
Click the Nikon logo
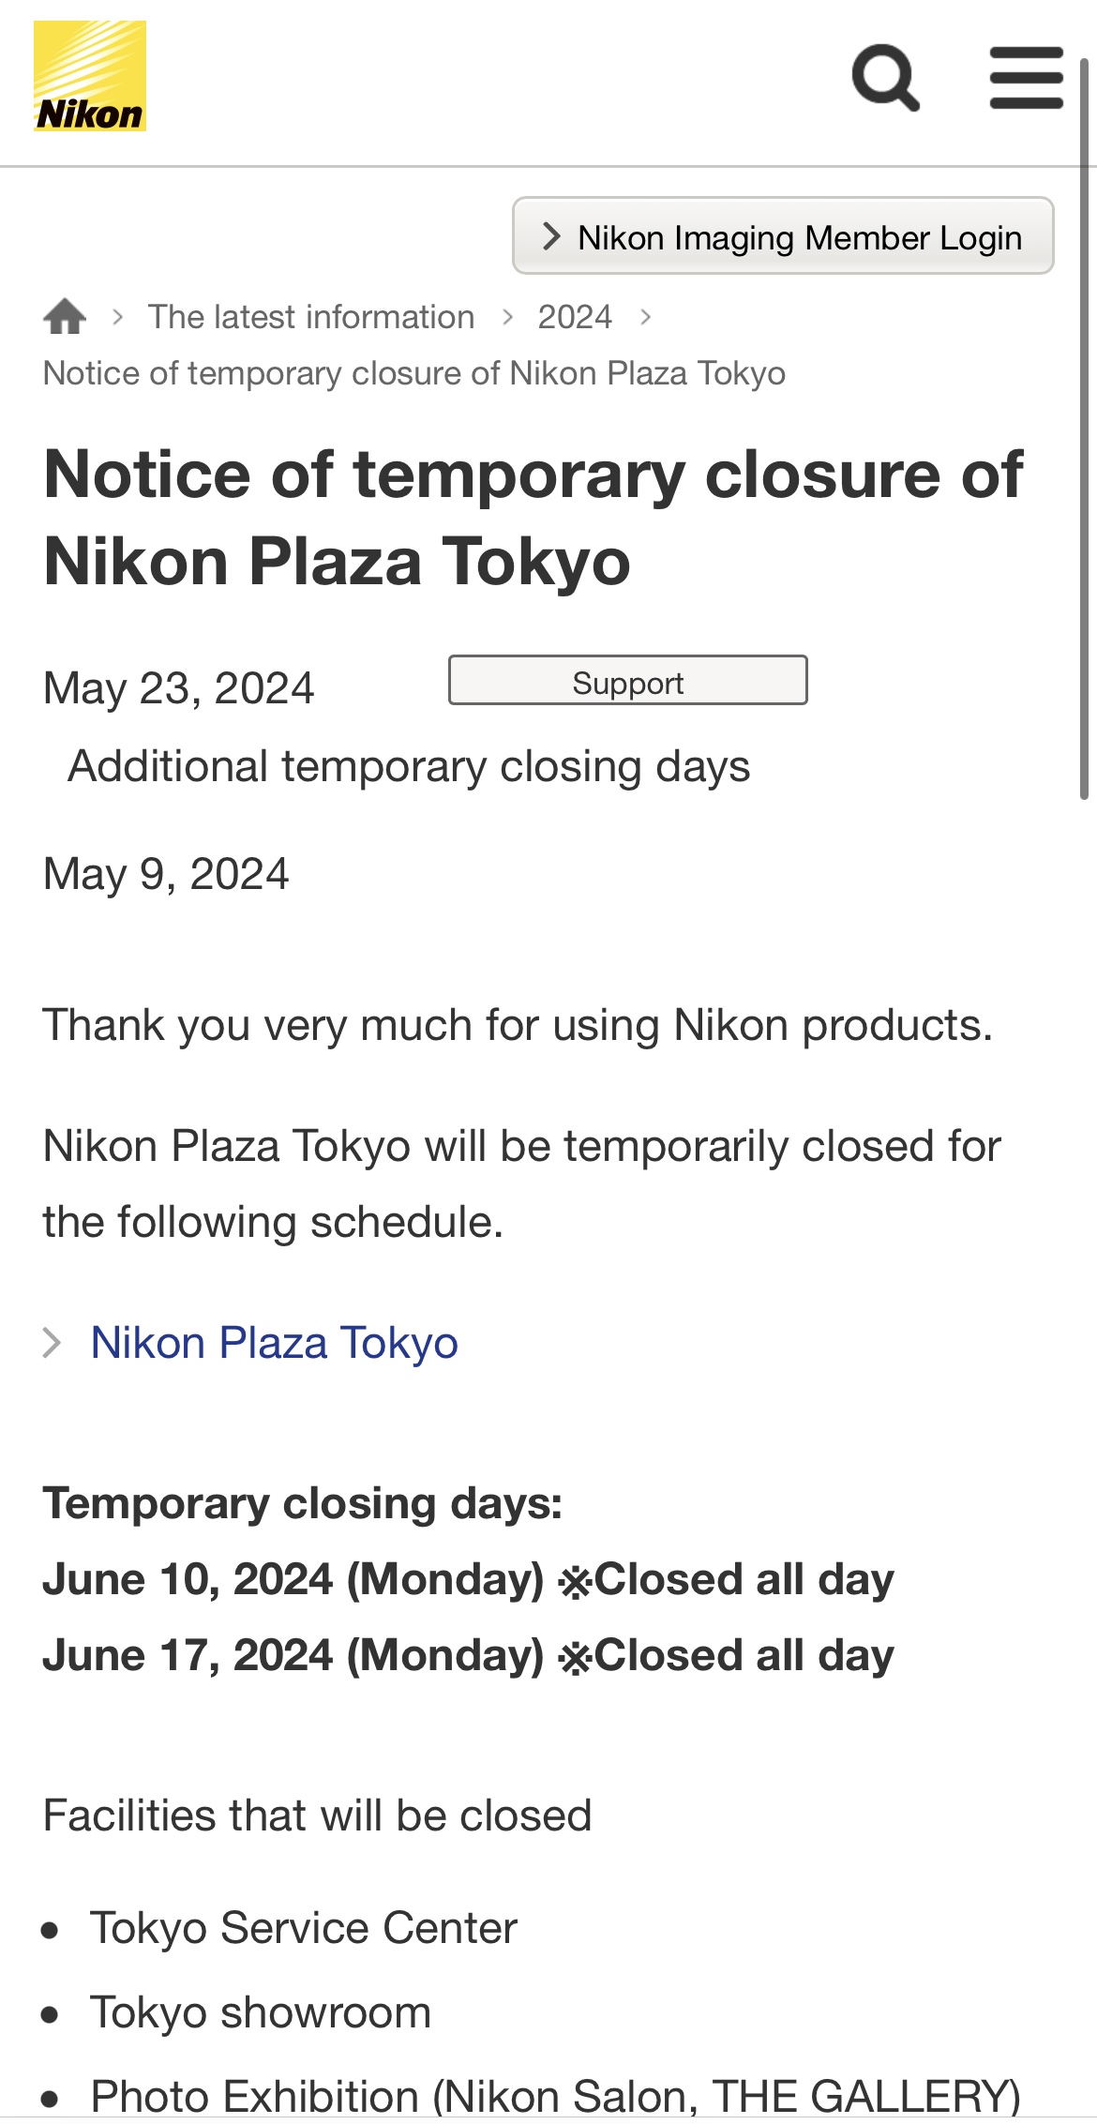click(x=90, y=76)
